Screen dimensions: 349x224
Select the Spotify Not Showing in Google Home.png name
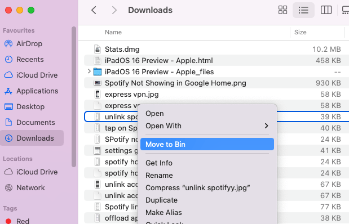pyautogui.click(x=175, y=83)
